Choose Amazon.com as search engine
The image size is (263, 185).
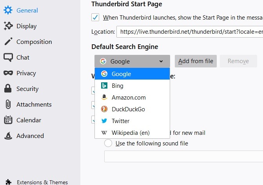coord(132,97)
